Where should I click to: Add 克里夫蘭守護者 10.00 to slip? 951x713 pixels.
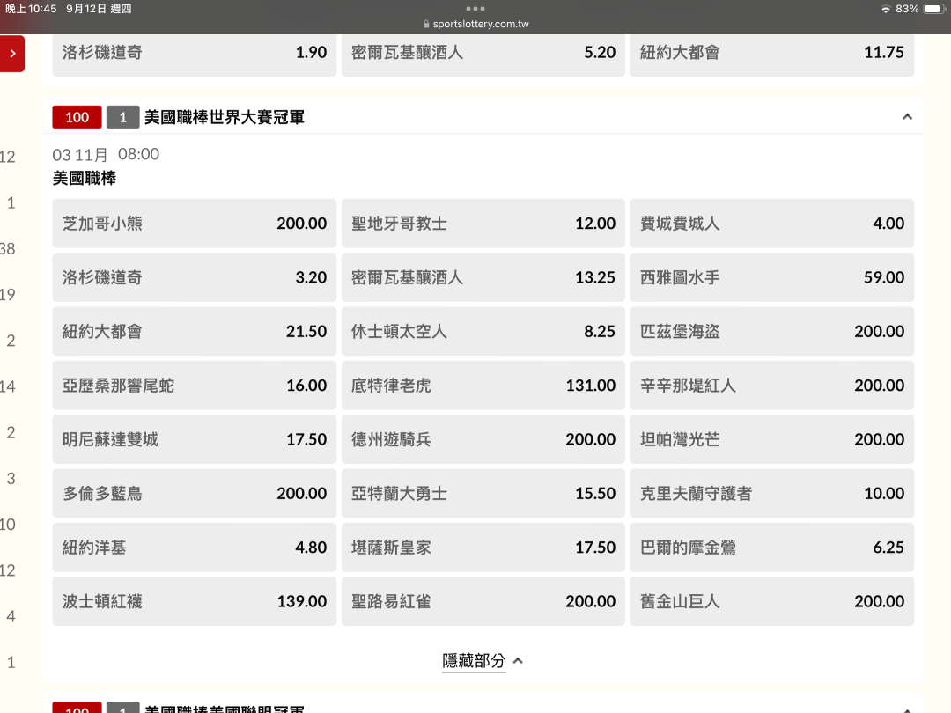pos(771,493)
